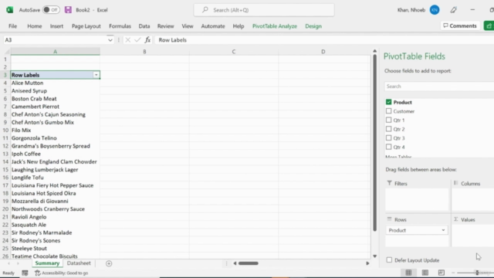Click the Columns area icon
This screenshot has width=494, height=278.
coord(455,183)
